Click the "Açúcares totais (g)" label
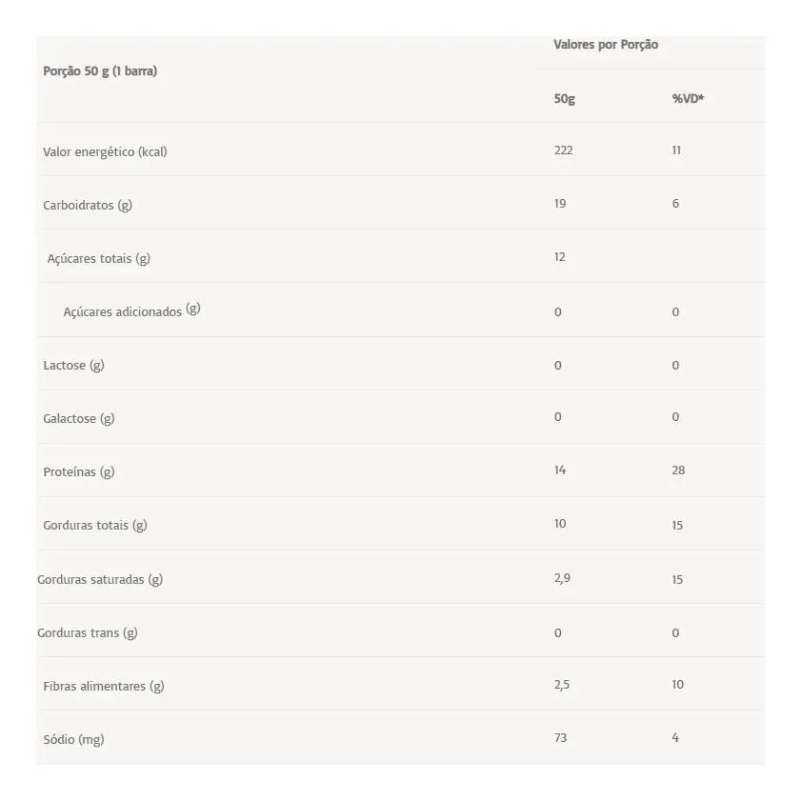Viewport: 801px width, 801px height. 99,258
